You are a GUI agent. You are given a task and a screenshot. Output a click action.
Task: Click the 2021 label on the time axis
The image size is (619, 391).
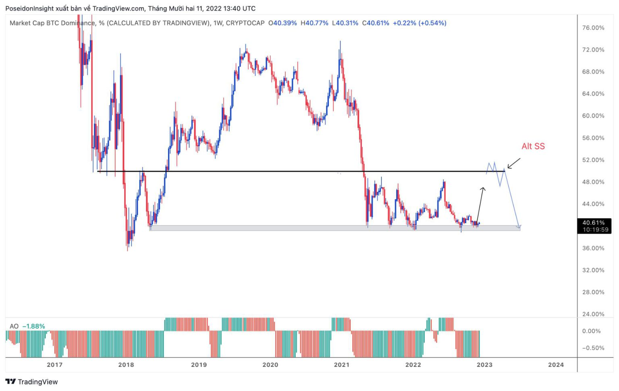pos(341,365)
